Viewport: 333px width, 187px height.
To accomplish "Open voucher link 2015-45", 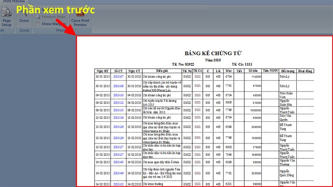I will (118, 162).
